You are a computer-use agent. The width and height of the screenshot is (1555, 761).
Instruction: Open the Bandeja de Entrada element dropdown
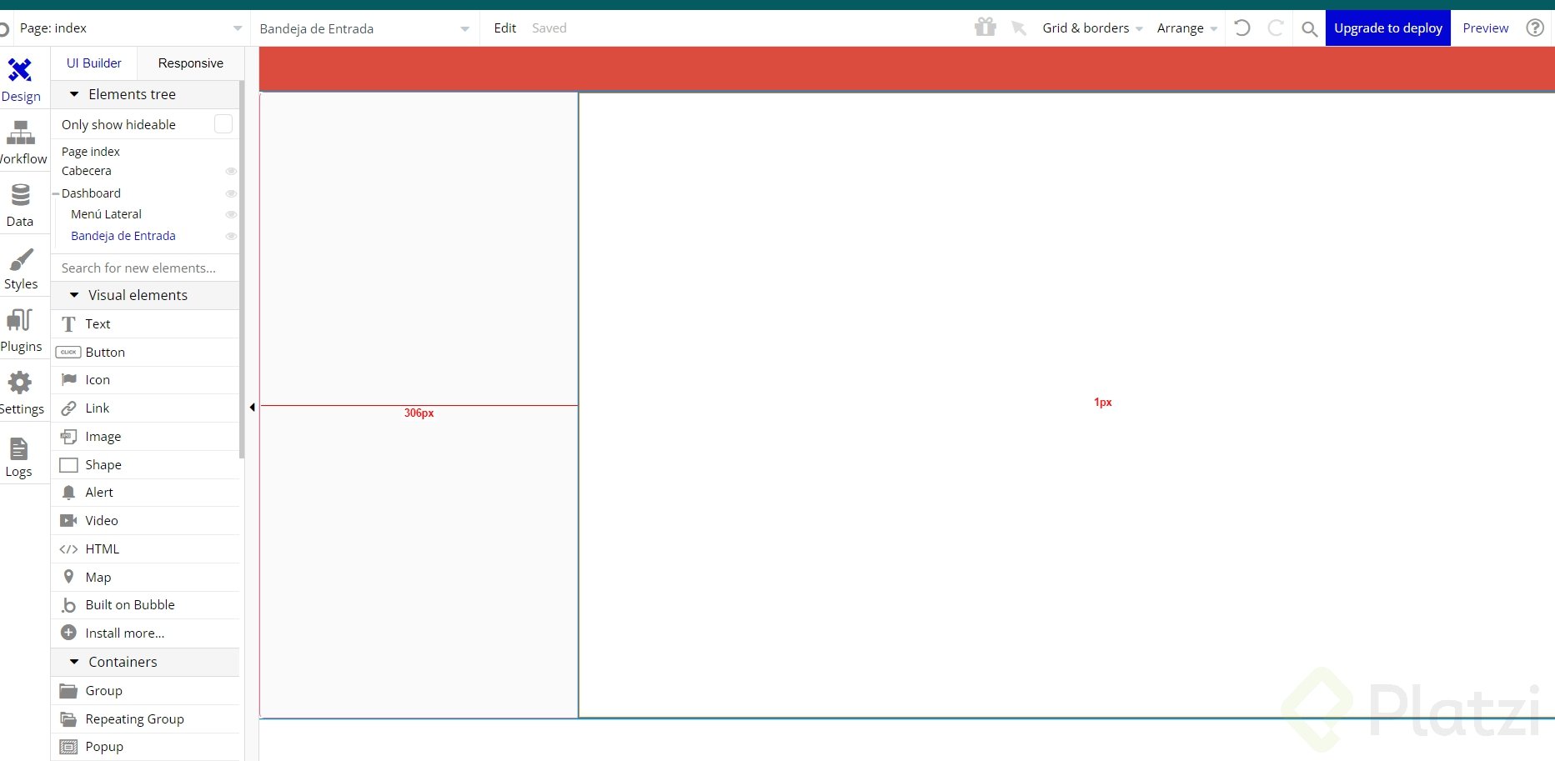pyautogui.click(x=365, y=28)
